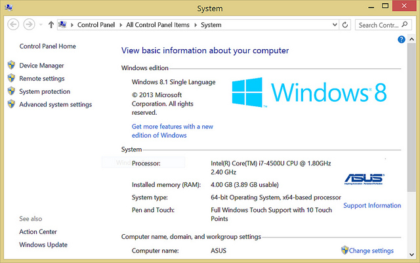Open Remote settings link
This screenshot has height=263, width=420.
point(42,79)
